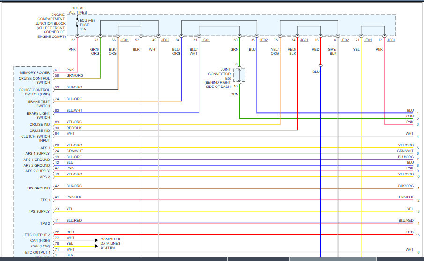Select the ENGINE COMPARTMENT JUNCTION BLOCK label

(52, 25)
